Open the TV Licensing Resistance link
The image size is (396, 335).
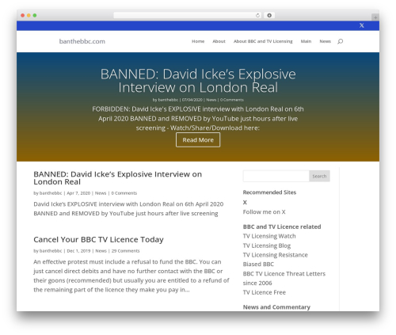click(x=276, y=255)
